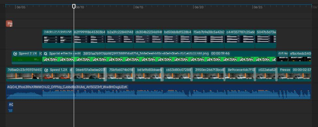Click the transition between c653d80c07288 and 3950ec2667f3bcd5
This screenshot has width=318, height=127.
coord(192,74)
